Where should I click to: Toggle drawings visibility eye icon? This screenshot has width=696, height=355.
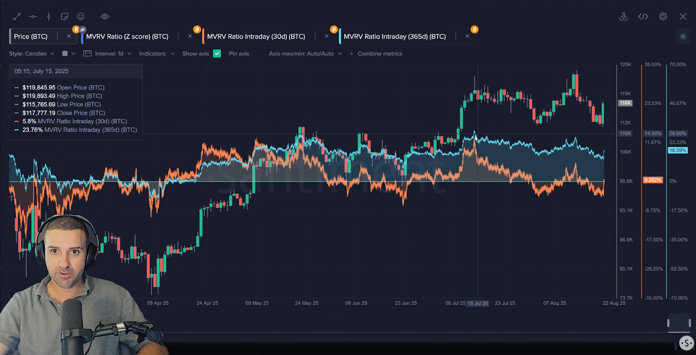(x=105, y=17)
